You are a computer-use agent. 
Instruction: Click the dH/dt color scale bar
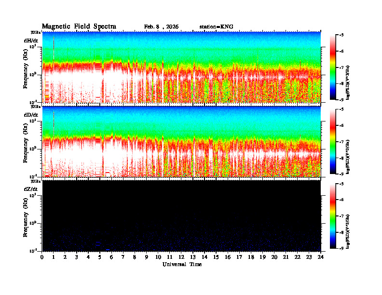point(332,67)
